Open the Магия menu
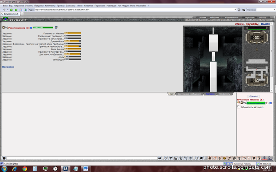This screenshot has height=172, width=276. [80, 6]
